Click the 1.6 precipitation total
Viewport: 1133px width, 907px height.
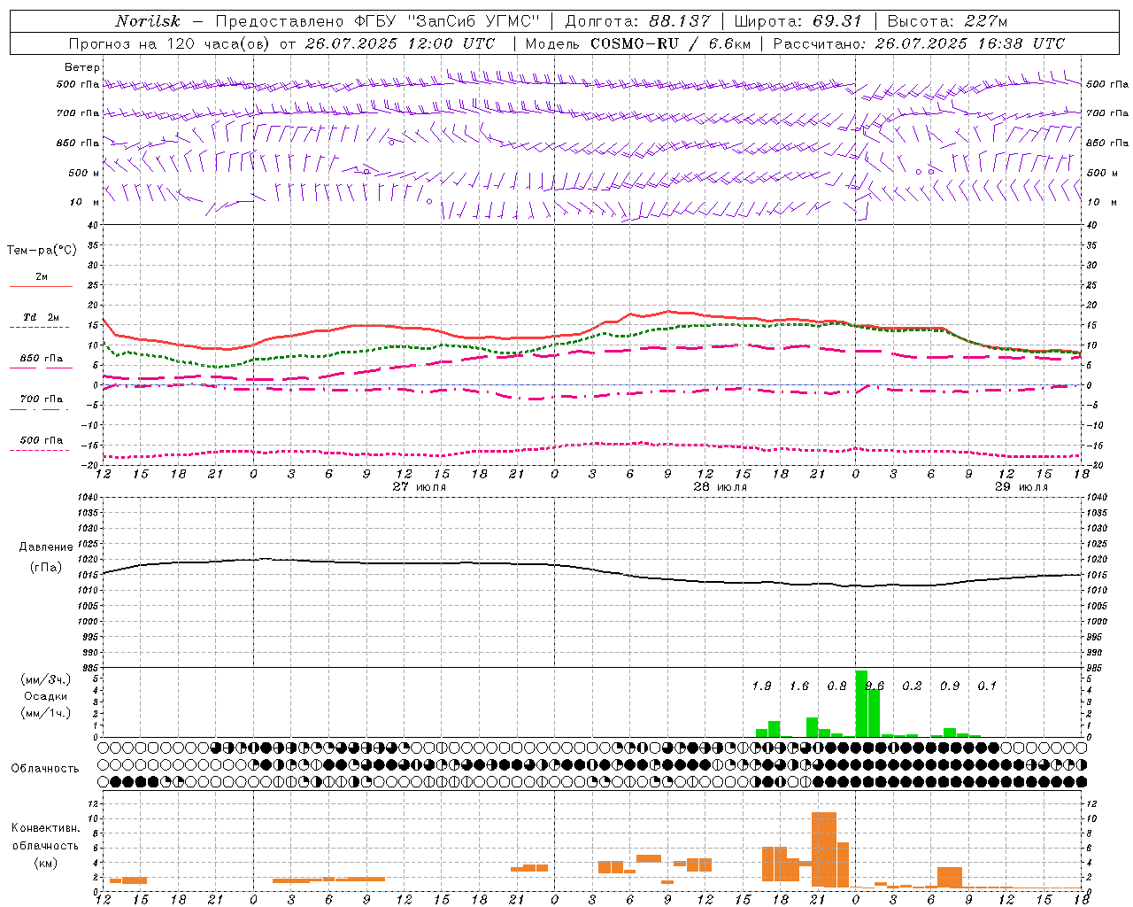click(x=799, y=686)
